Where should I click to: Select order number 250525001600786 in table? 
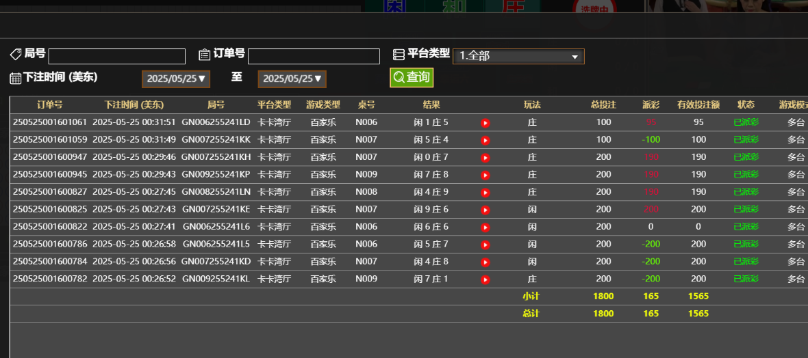pyautogui.click(x=50, y=244)
